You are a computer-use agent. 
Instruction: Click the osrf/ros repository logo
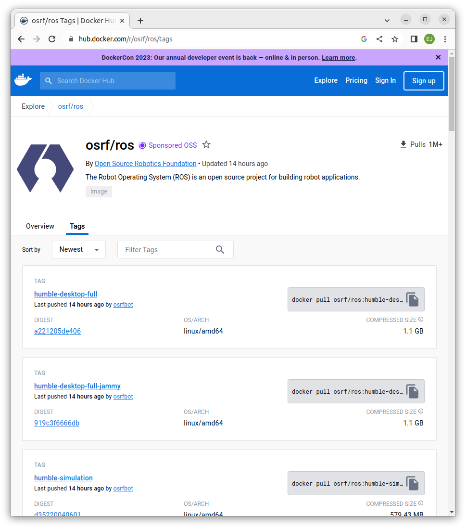(45, 168)
